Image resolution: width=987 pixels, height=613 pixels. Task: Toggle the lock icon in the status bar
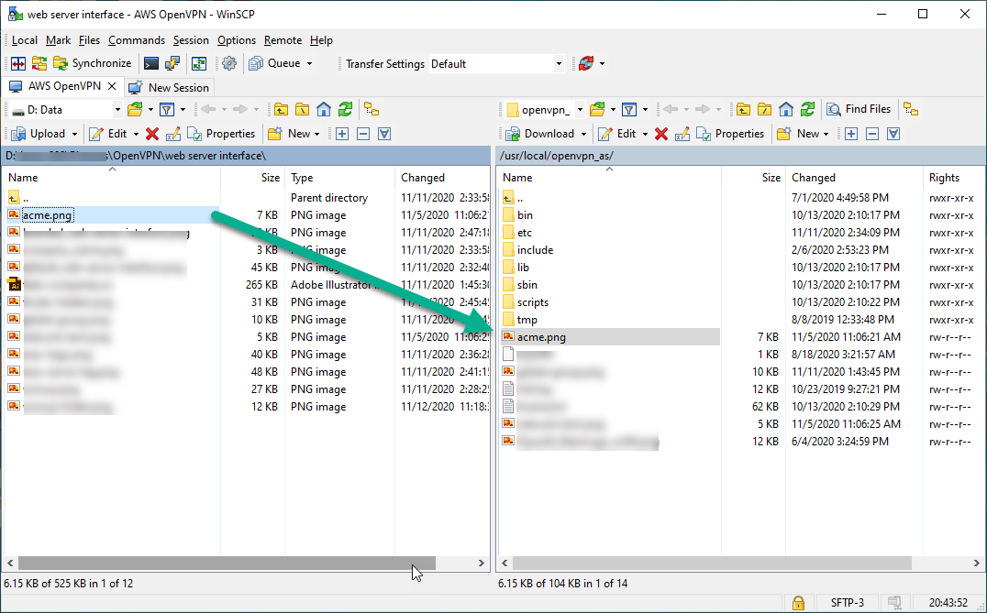798,603
